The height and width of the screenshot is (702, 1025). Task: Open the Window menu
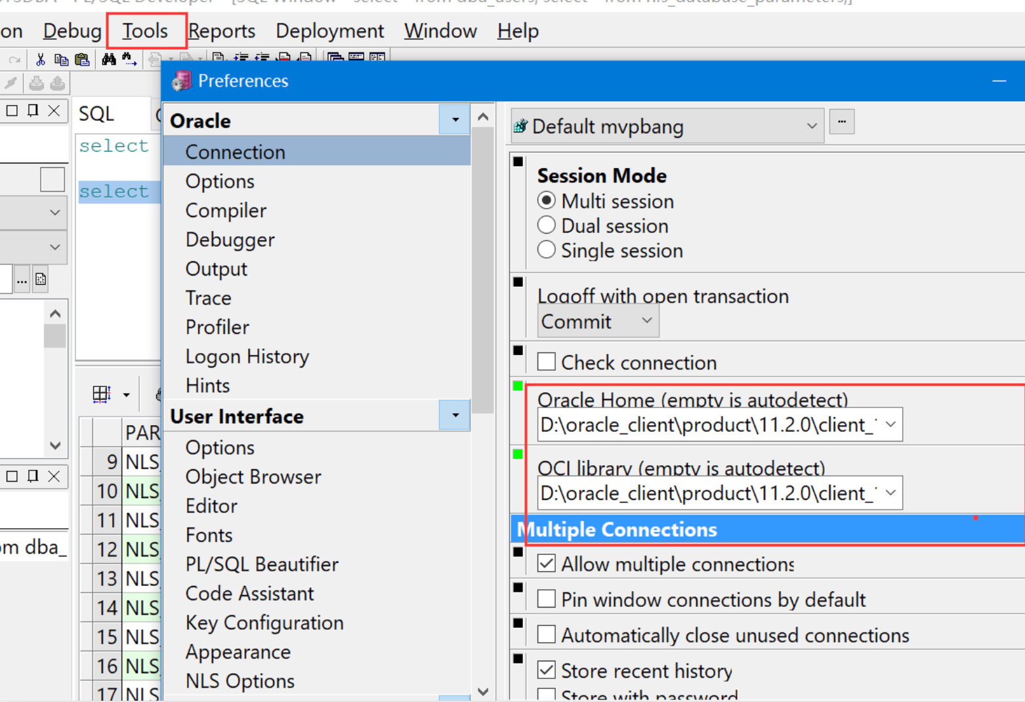click(x=440, y=31)
